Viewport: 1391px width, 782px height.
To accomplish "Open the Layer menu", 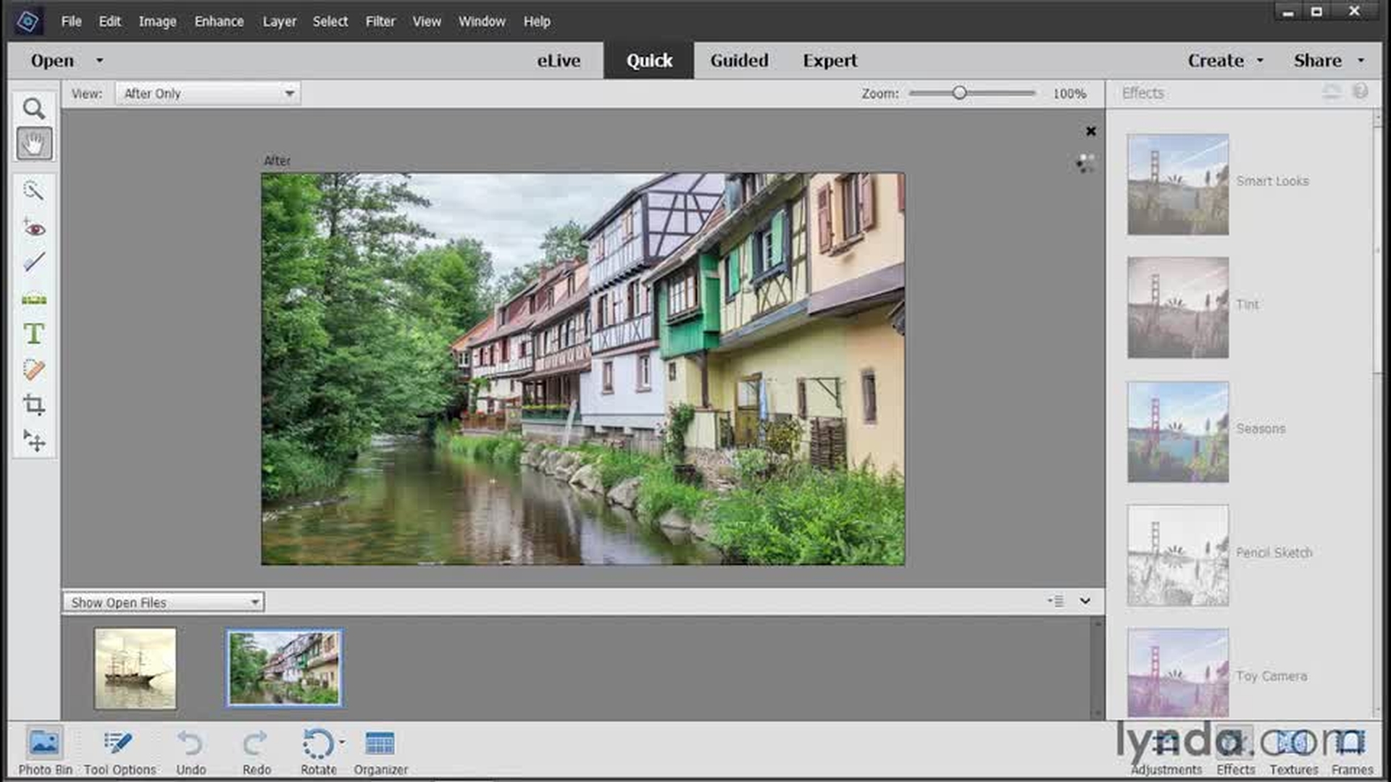I will [279, 22].
